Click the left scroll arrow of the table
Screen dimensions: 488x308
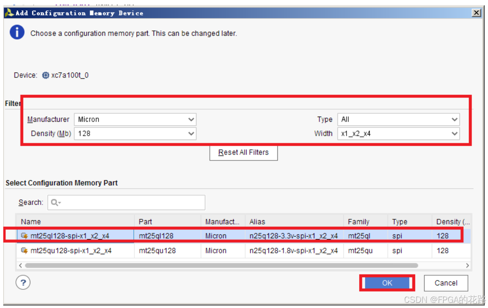click(20, 266)
